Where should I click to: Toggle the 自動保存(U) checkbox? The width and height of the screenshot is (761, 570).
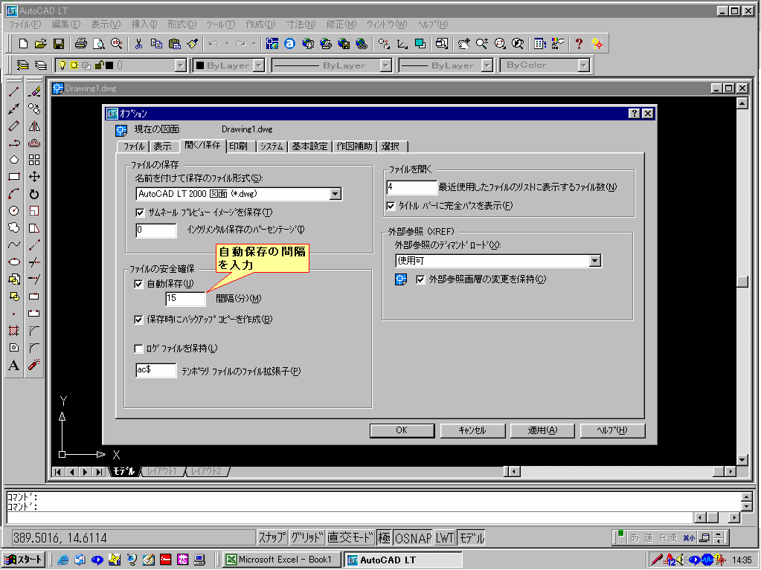point(138,284)
